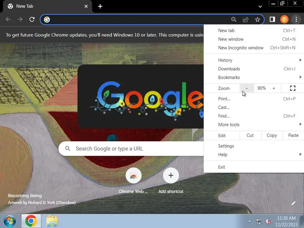Increase zoom with the plus button

(x=274, y=88)
